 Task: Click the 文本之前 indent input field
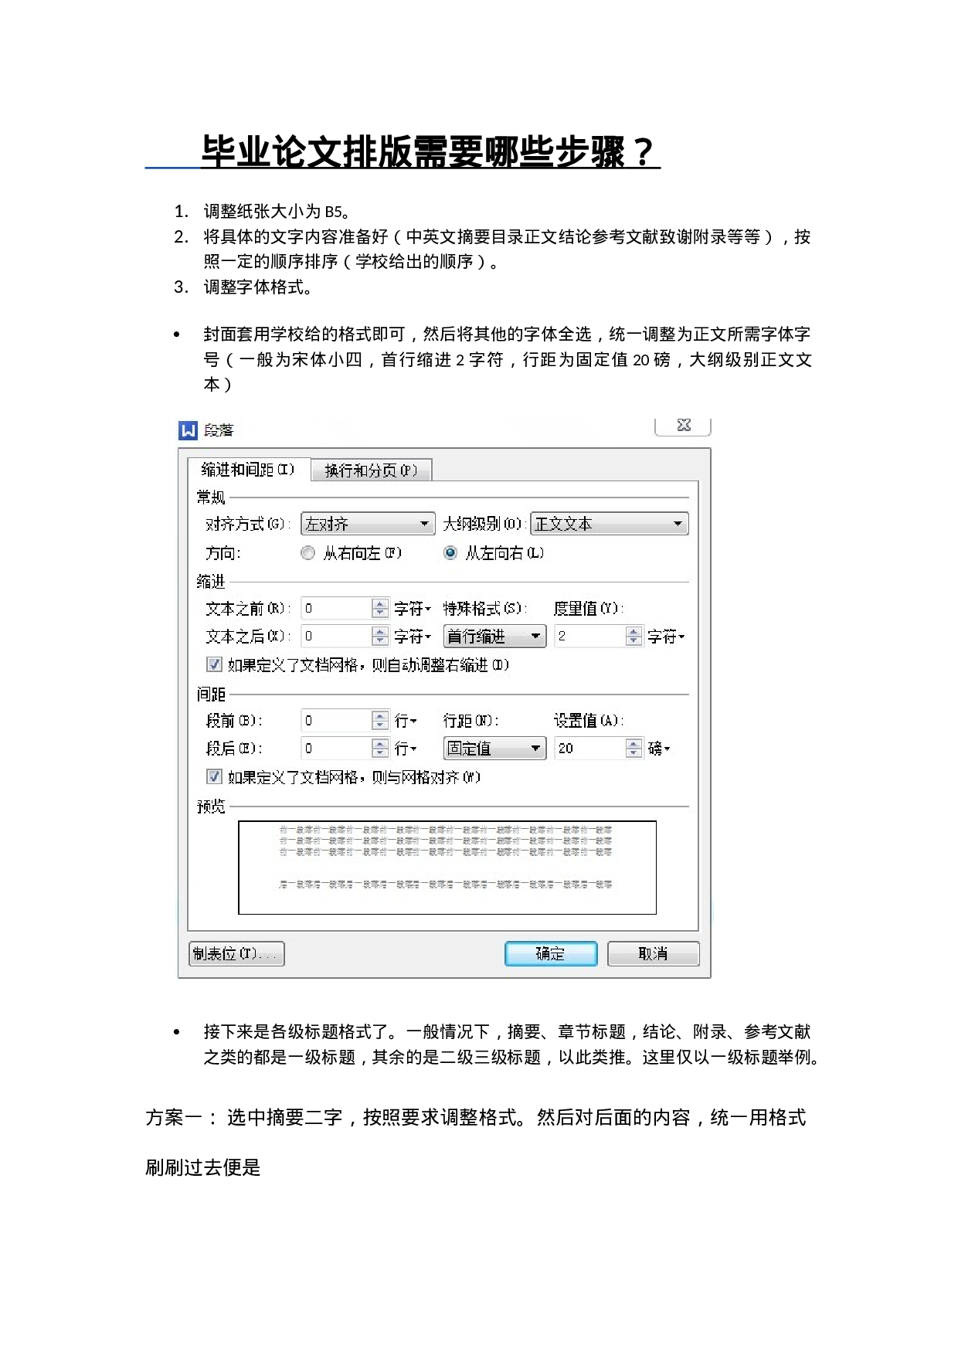[x=336, y=609]
